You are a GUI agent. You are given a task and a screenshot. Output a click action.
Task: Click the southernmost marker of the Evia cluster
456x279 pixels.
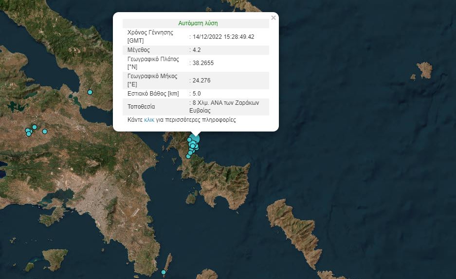pyautogui.click(x=188, y=156)
